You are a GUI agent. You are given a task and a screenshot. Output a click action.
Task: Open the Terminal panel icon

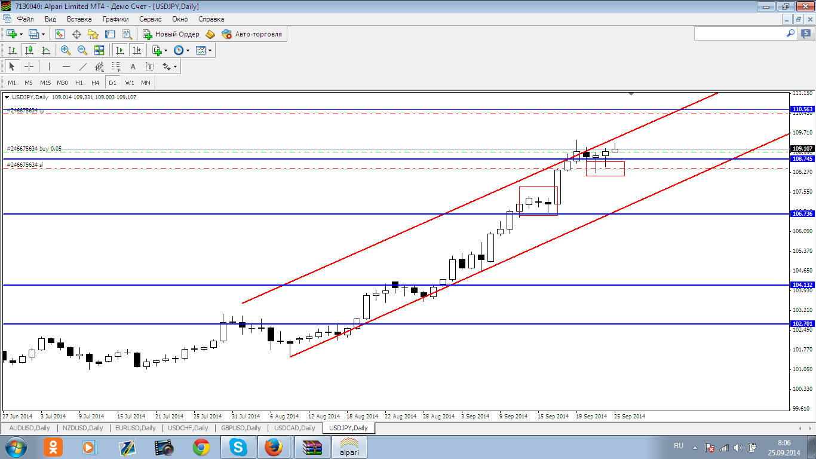click(x=110, y=34)
